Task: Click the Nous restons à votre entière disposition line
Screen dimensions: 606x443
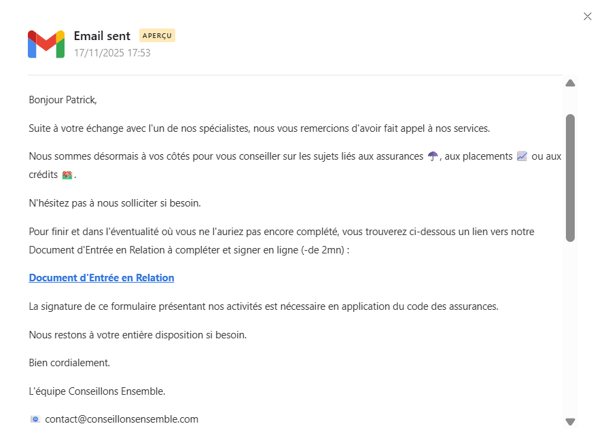Action: (x=138, y=335)
